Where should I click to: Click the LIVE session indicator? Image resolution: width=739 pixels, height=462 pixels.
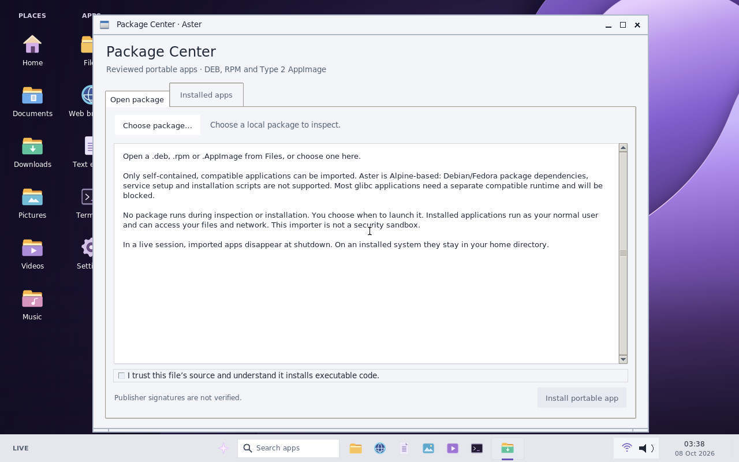tap(21, 448)
